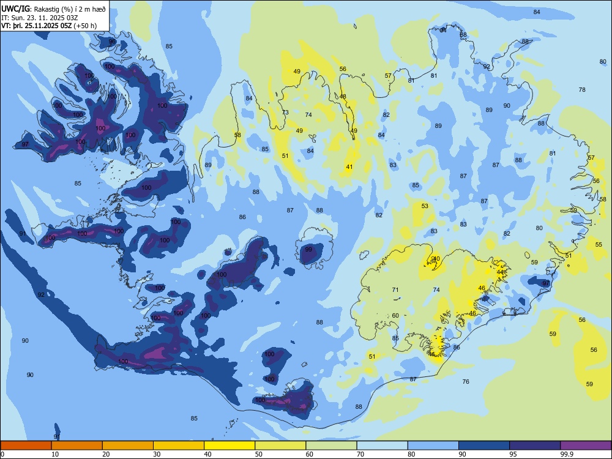612x459 pixels.
Task: Click the light blue 70–80 legend swatch
Action: [382, 446]
